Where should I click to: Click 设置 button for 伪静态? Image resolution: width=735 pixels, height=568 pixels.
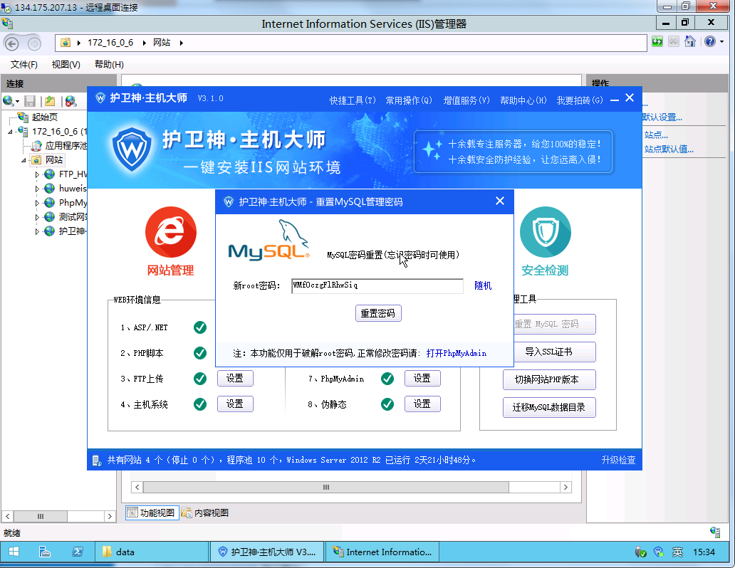(422, 404)
